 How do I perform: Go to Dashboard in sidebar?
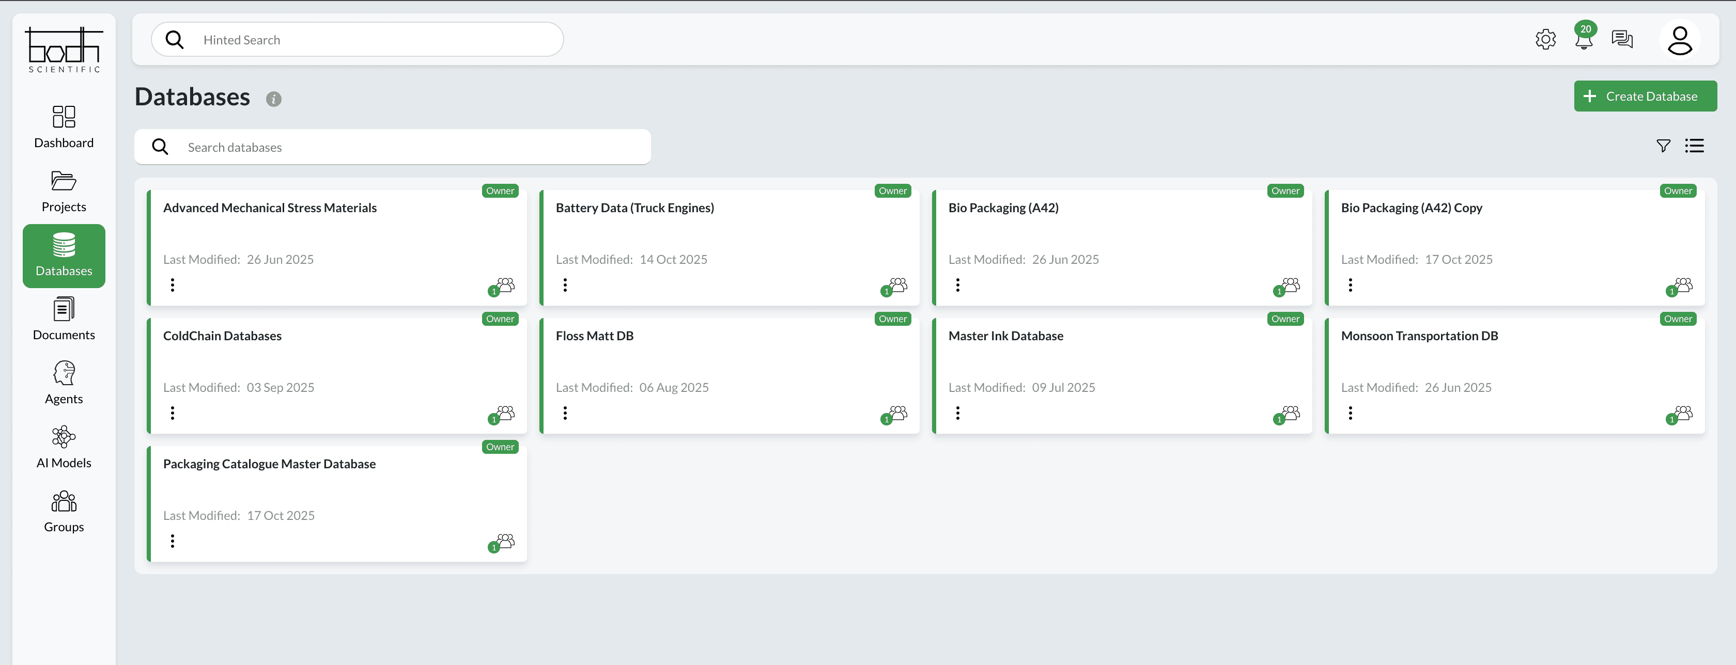[x=64, y=126]
